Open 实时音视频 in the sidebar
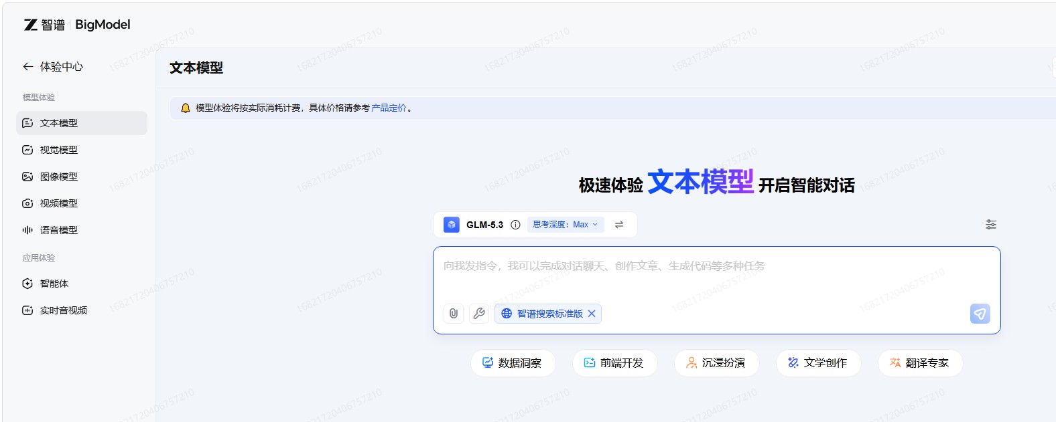This screenshot has width=1056, height=422. point(82,310)
